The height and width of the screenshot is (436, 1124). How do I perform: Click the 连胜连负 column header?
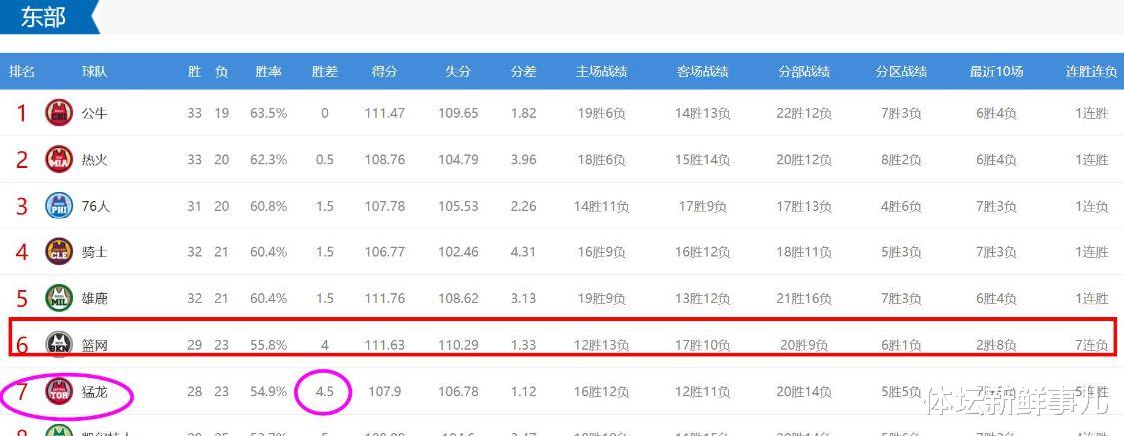(x=1091, y=72)
